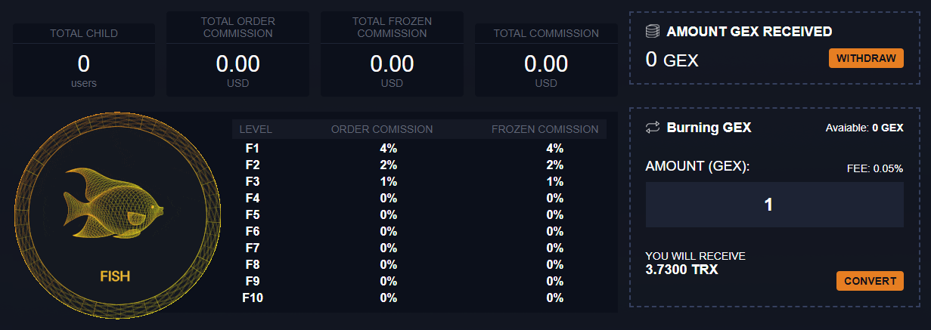931x330 pixels.
Task: Click the Avaiable: 0 GEX balance text
Action: click(864, 128)
